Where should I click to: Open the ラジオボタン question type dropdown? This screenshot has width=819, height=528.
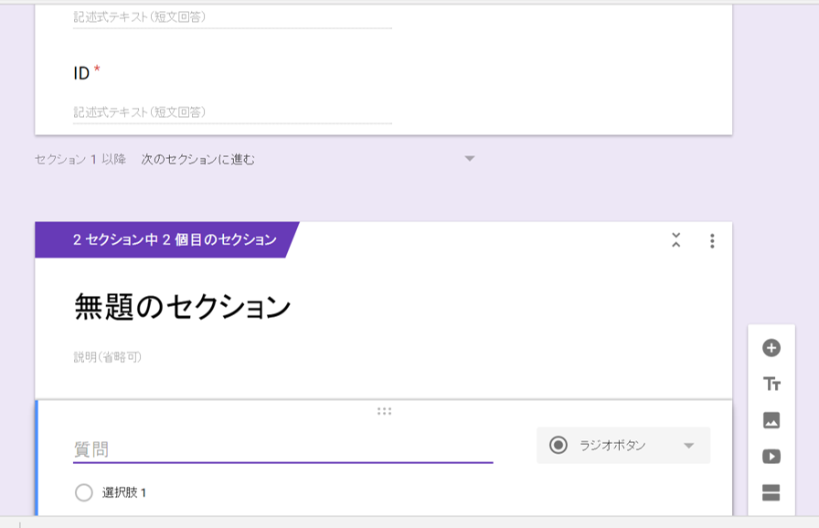point(623,446)
